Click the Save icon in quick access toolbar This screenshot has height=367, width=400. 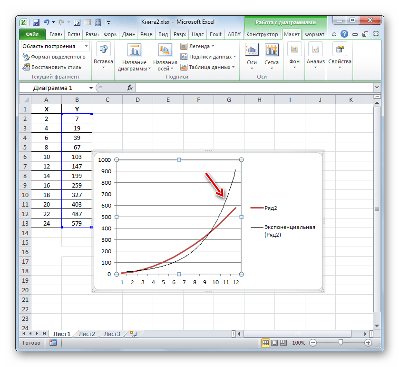click(x=36, y=22)
